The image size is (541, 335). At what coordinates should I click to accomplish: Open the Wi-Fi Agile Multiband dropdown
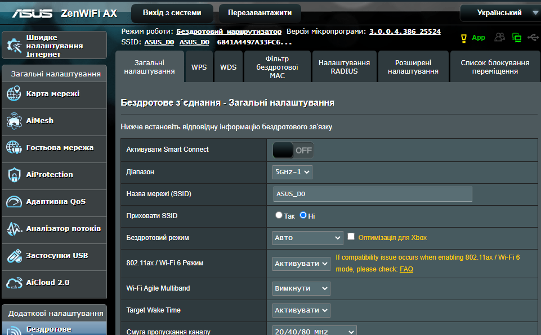point(301,288)
